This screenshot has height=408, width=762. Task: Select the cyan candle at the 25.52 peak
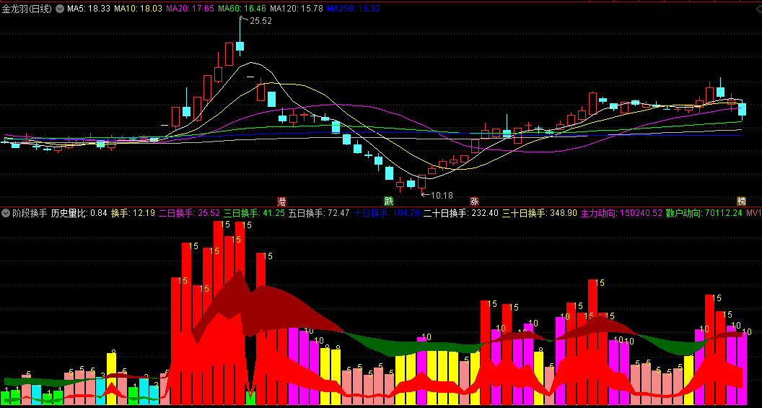tap(240, 45)
